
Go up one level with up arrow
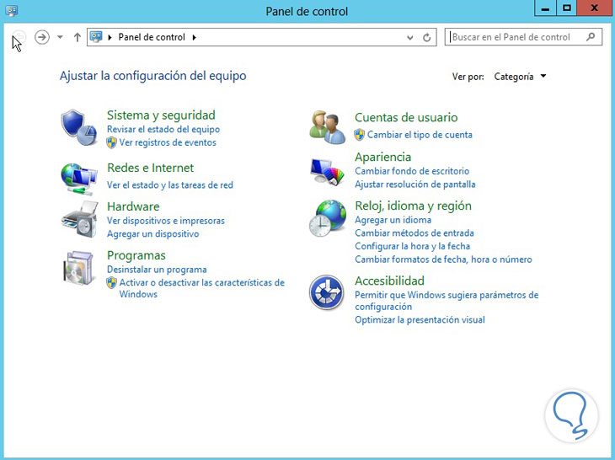point(78,37)
